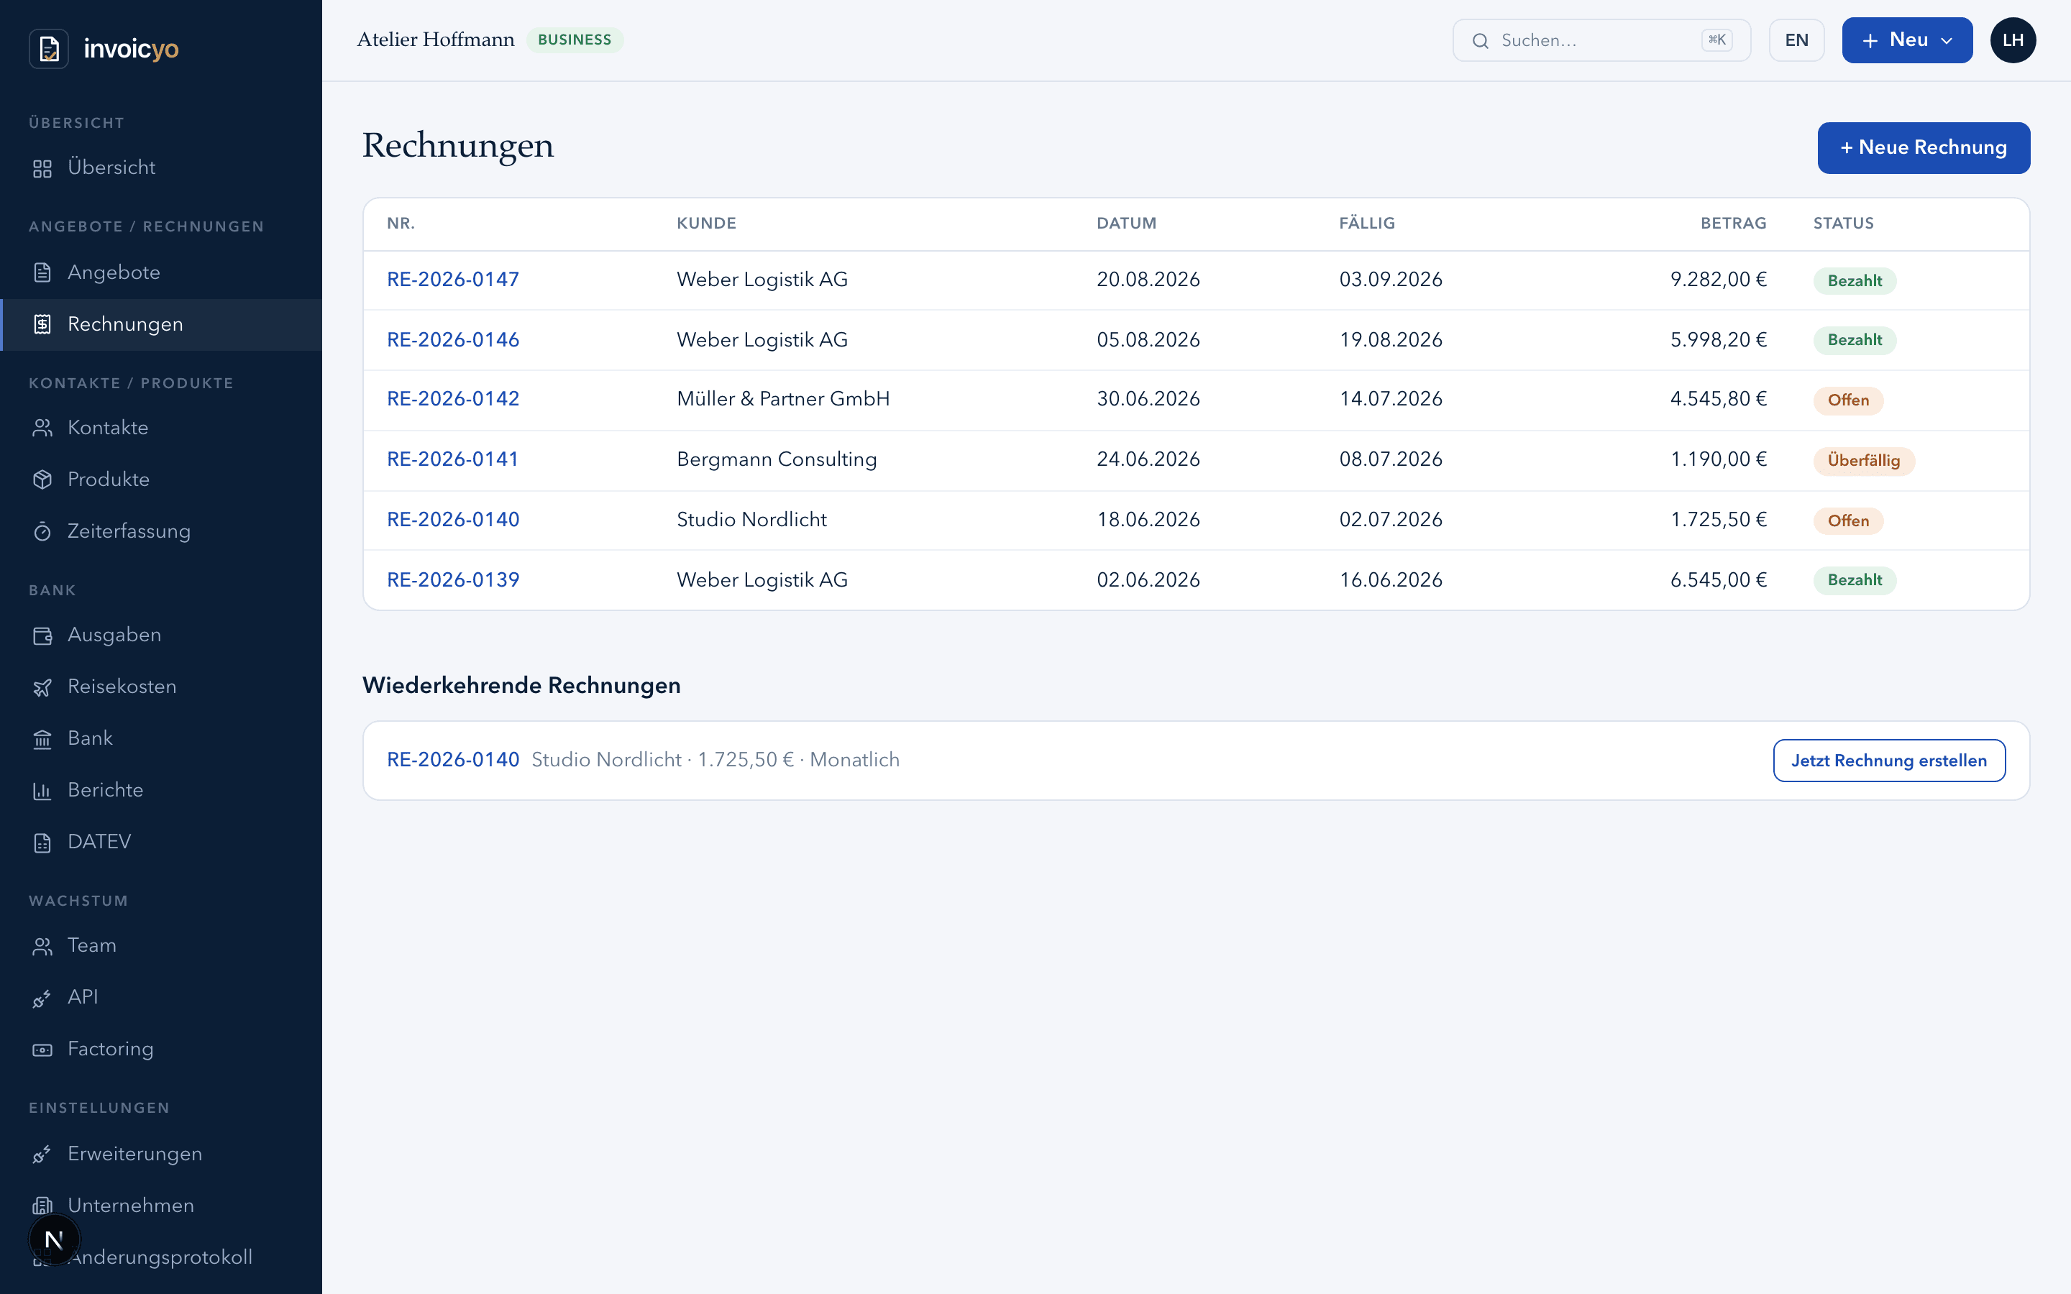2071x1294 pixels.
Task: Click Jetzt Rechnung erstellen button
Action: tap(1889, 760)
